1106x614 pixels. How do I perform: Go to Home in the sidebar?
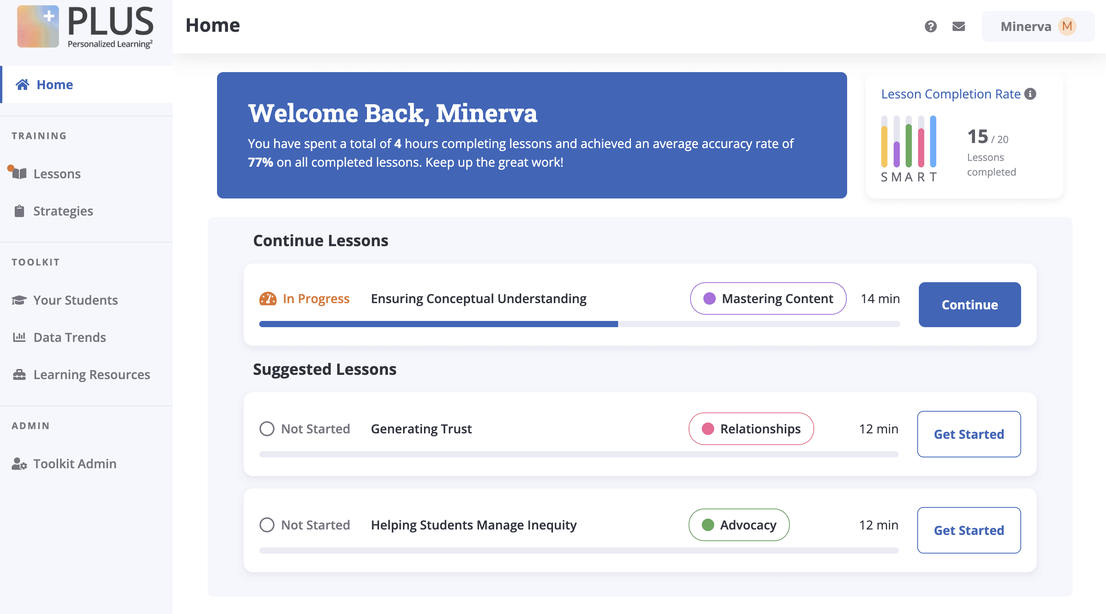pyautogui.click(x=55, y=85)
